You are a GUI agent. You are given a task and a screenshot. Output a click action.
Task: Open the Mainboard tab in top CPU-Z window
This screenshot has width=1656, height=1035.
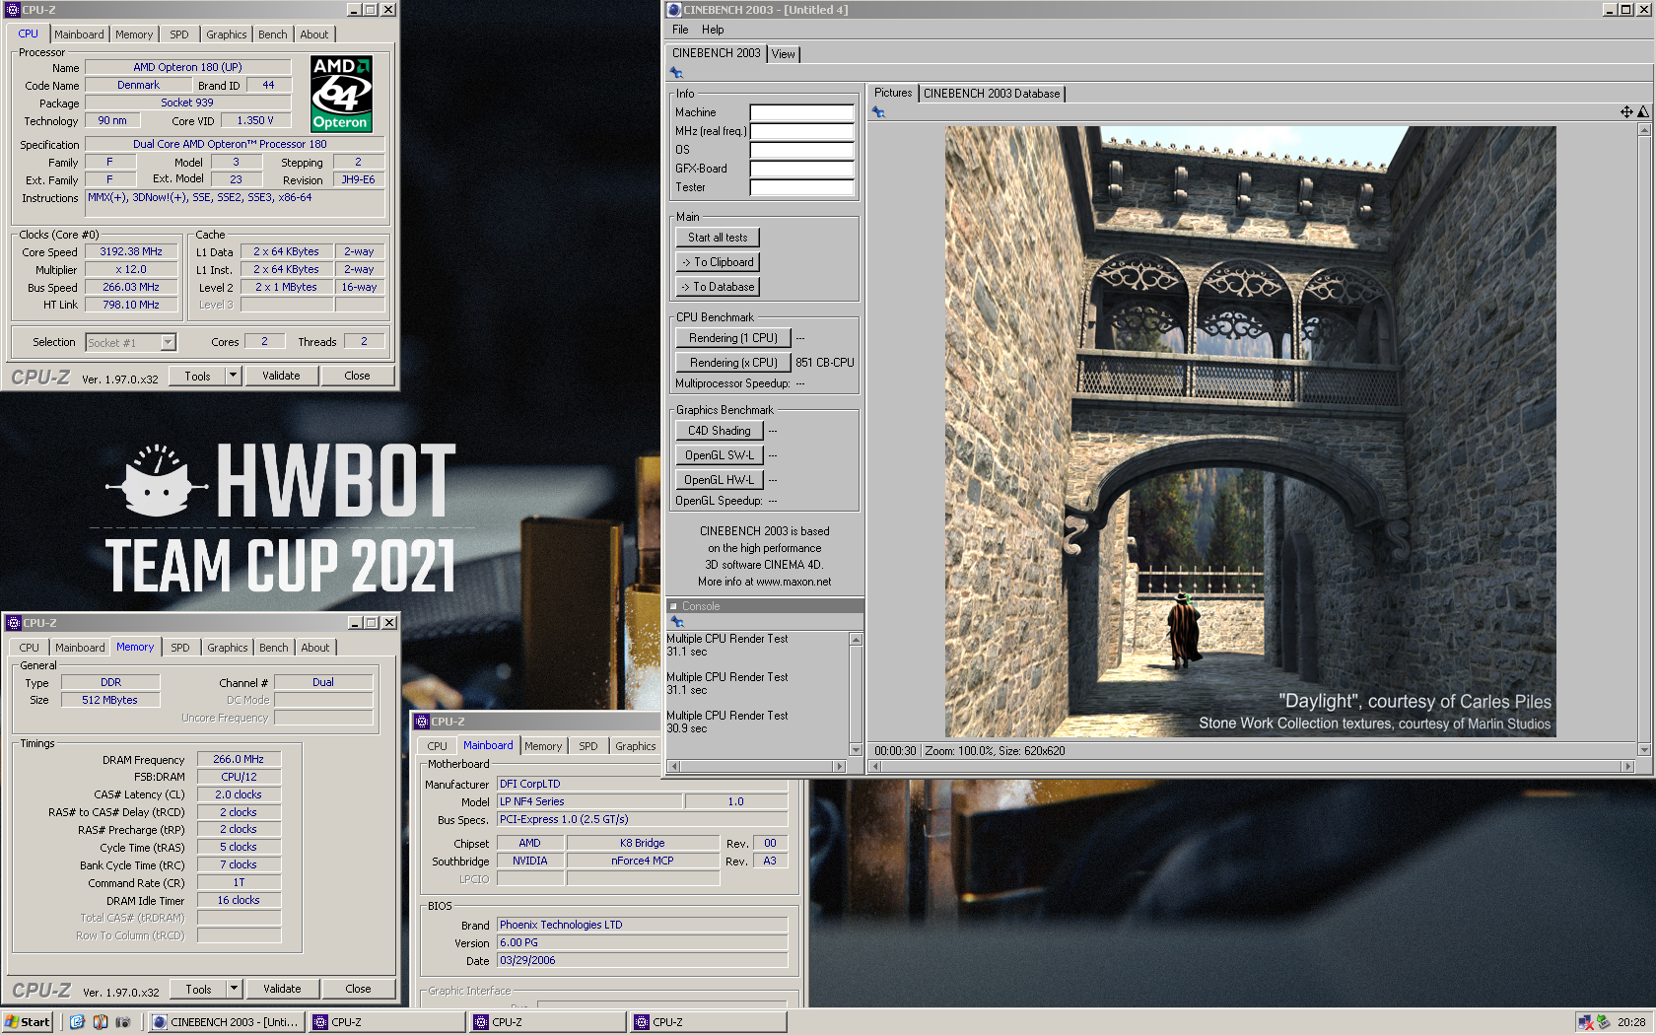79,34
